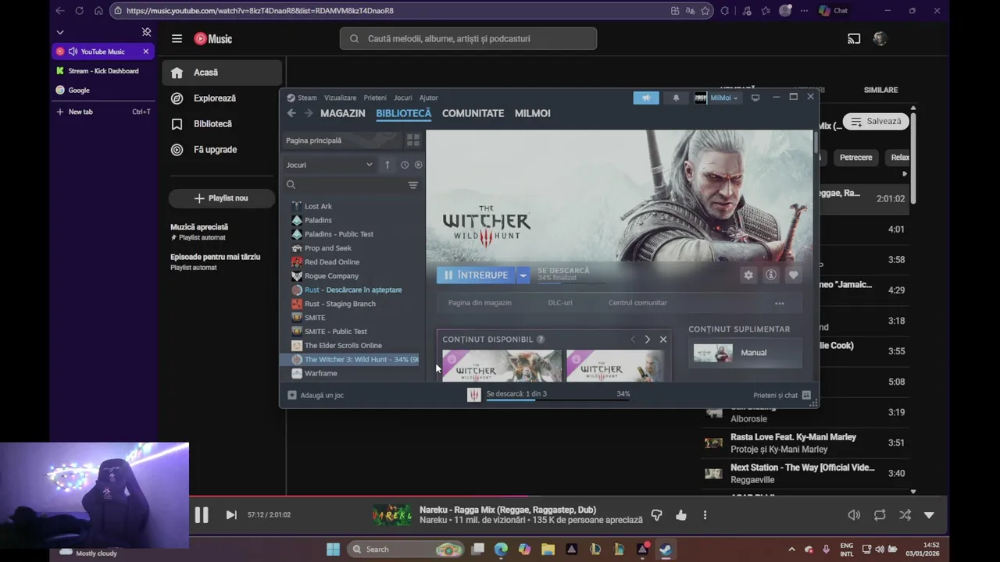Like the Nareku Ragga Mix track
The image size is (1000, 562).
point(681,515)
